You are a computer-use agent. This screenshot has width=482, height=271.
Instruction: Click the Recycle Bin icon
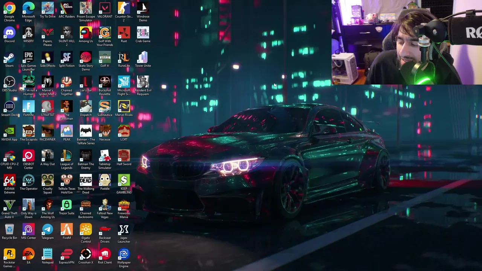click(9, 229)
